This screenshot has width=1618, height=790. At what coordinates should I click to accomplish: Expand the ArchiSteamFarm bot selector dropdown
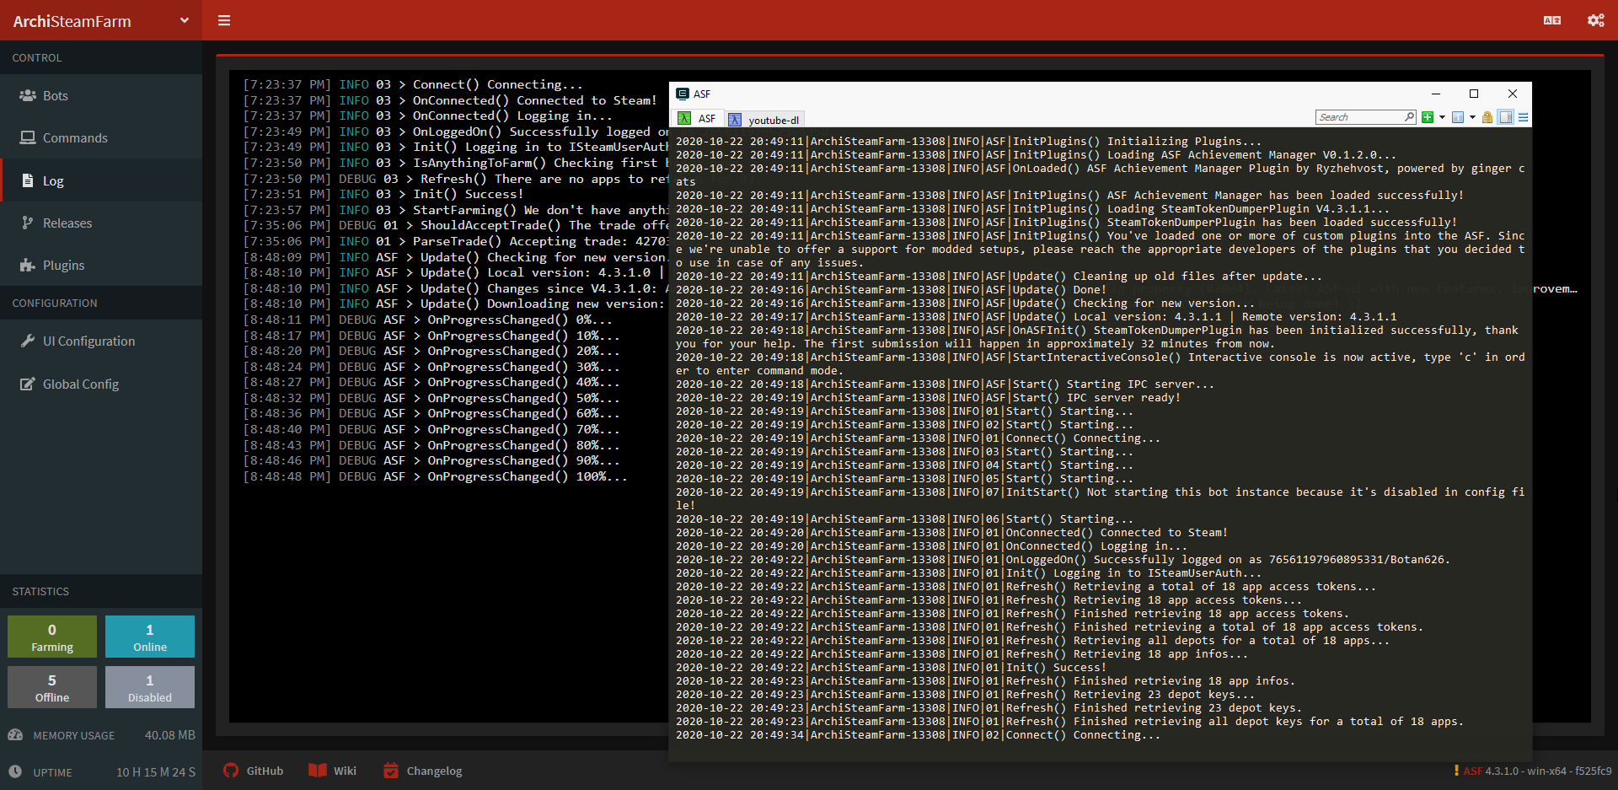click(184, 20)
